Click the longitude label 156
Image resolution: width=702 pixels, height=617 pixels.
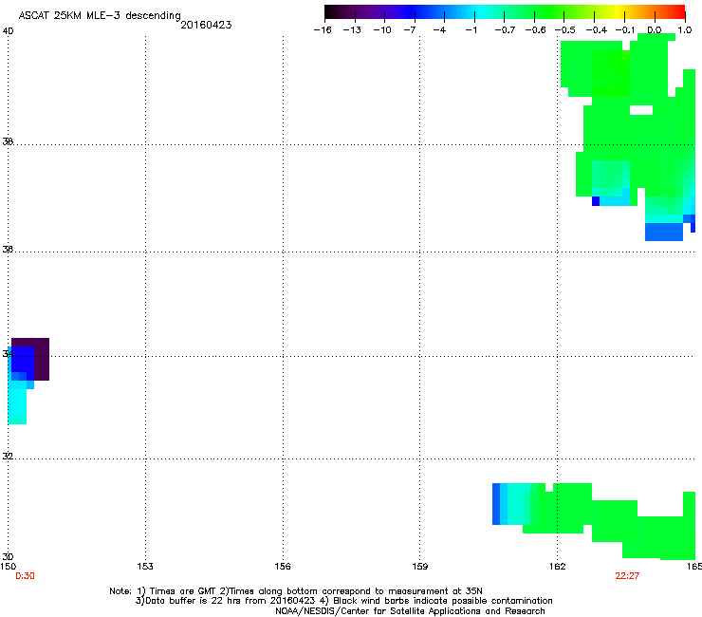[283, 567]
